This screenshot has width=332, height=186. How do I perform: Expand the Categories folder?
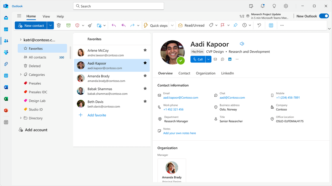[21, 74]
